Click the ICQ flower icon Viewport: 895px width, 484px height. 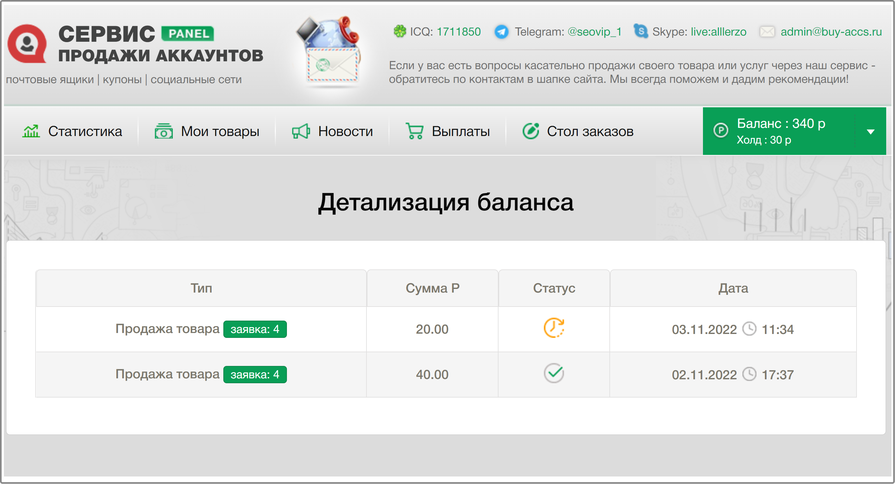[399, 31]
